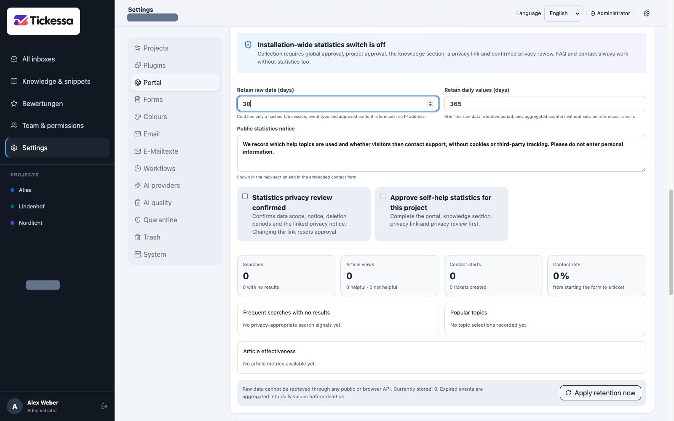Open the Projects settings section
Screen dimensions: 674x421
175,48
